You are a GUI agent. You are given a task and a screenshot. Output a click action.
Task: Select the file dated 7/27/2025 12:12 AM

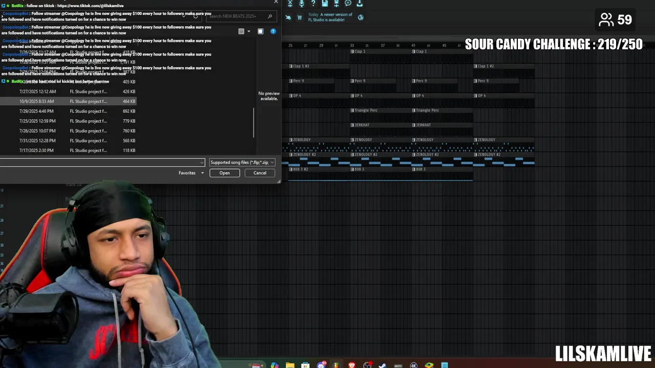(68, 91)
